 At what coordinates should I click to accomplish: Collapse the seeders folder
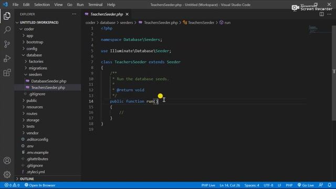[x=48, y=75]
